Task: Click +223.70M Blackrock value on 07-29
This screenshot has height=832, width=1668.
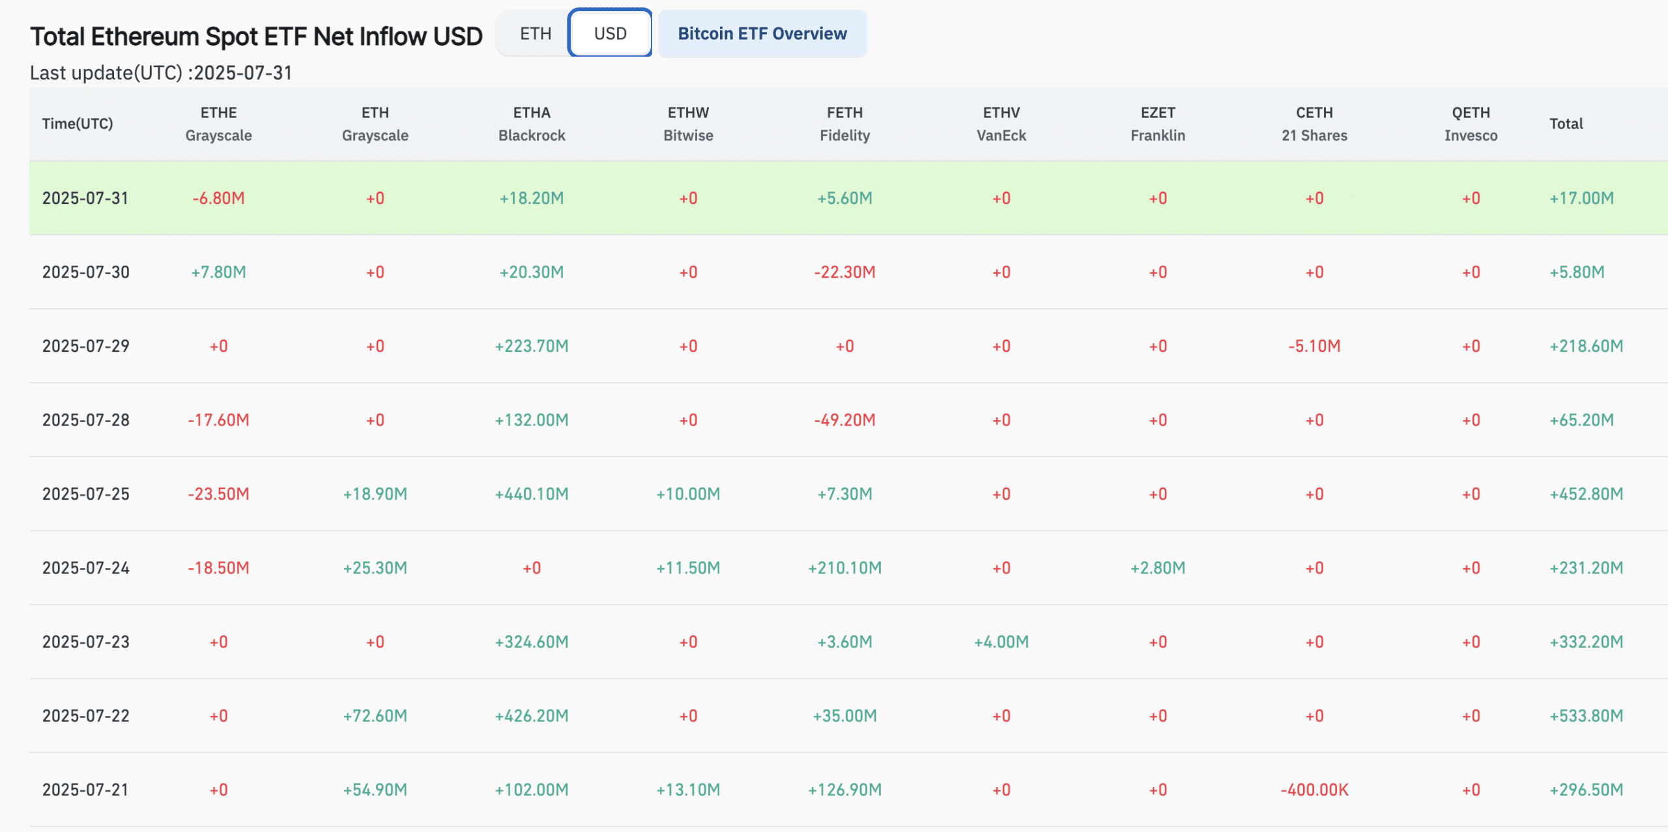Action: click(x=531, y=346)
